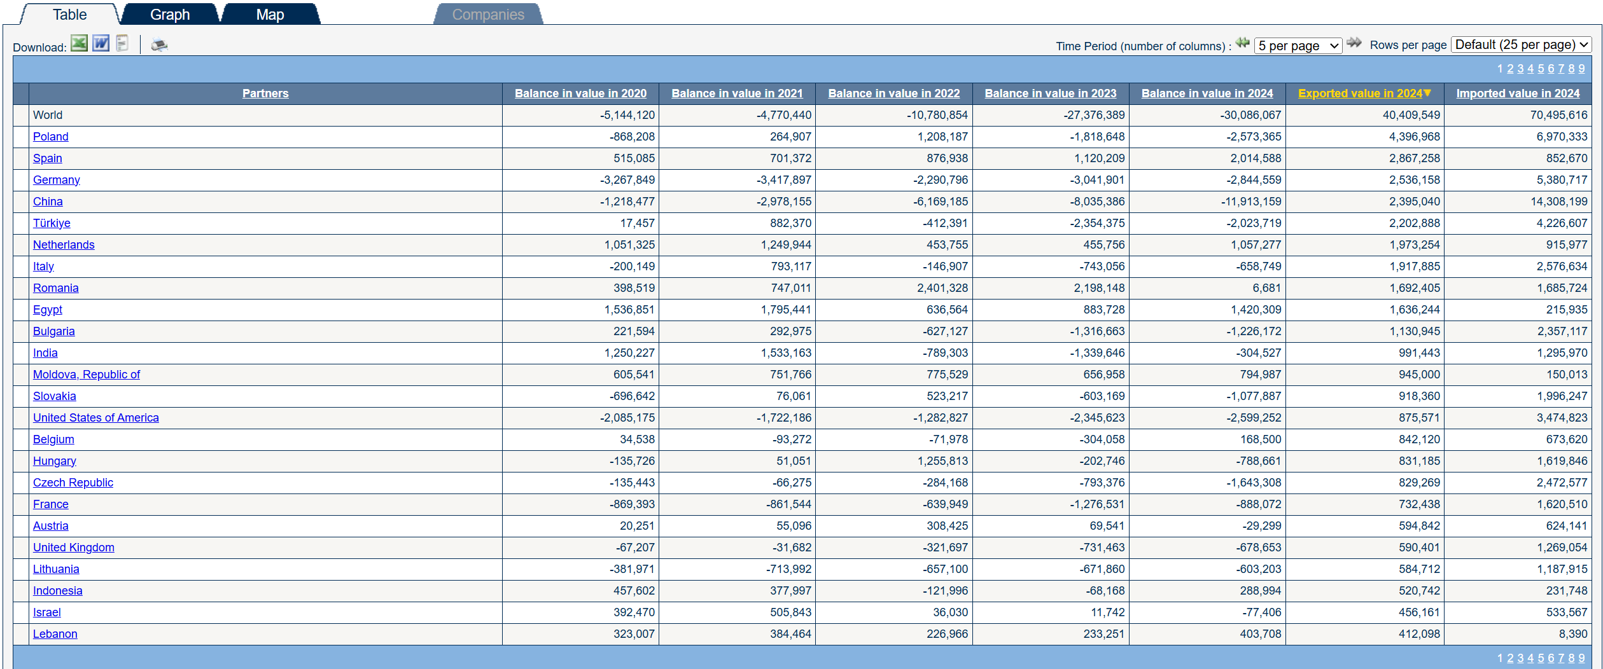Sort by Exported value in 2024 header
Screen dimensions: 1603x669
click(x=1360, y=93)
